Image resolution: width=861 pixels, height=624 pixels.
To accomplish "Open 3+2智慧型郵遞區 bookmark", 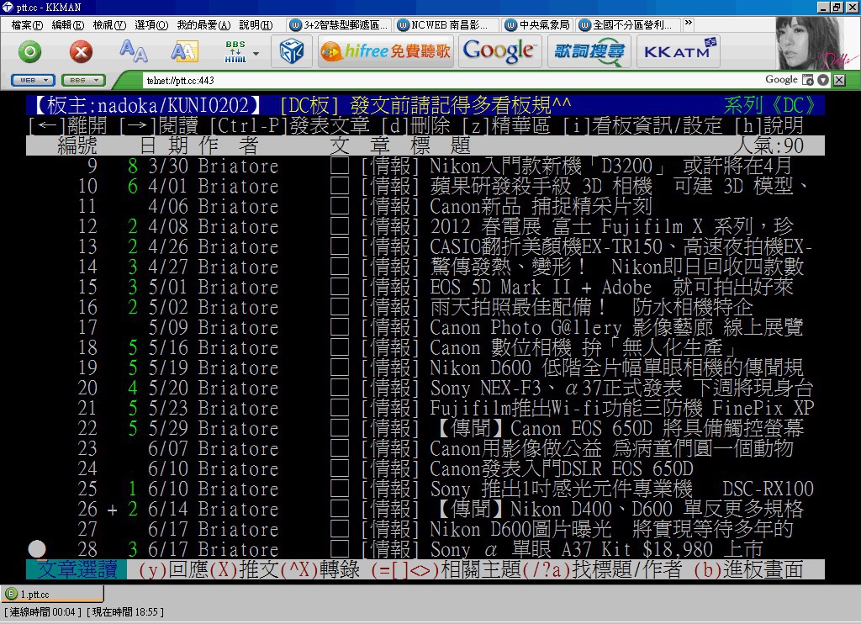I will [339, 25].
